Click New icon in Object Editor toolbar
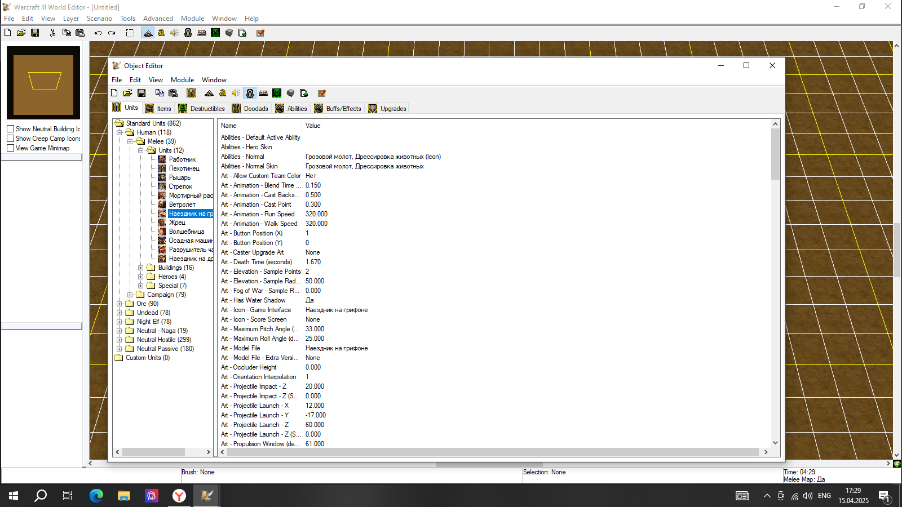 coord(114,93)
